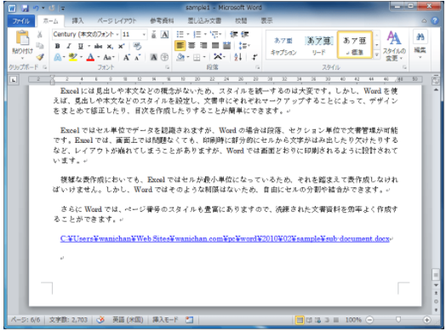Open the font name dropdown

coord(117,35)
